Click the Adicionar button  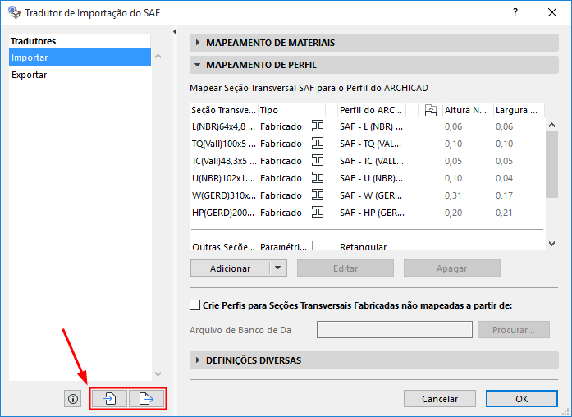coord(230,268)
